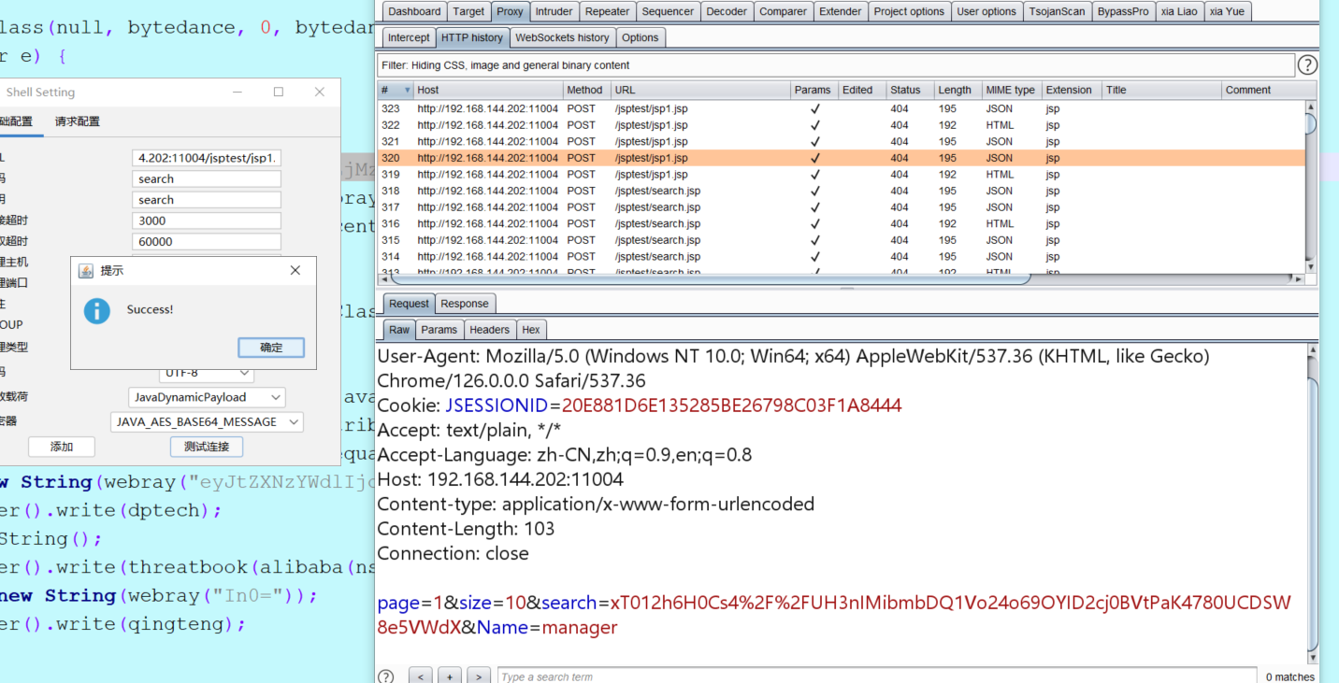Click the Java icon in the 提示 dialog title
The image size is (1339, 683).
(85, 271)
